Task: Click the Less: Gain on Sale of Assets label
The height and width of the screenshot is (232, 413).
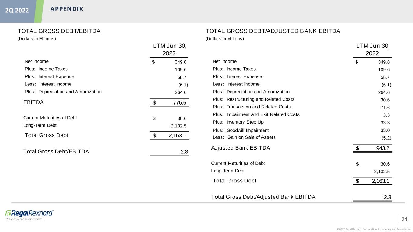Action: [244, 137]
